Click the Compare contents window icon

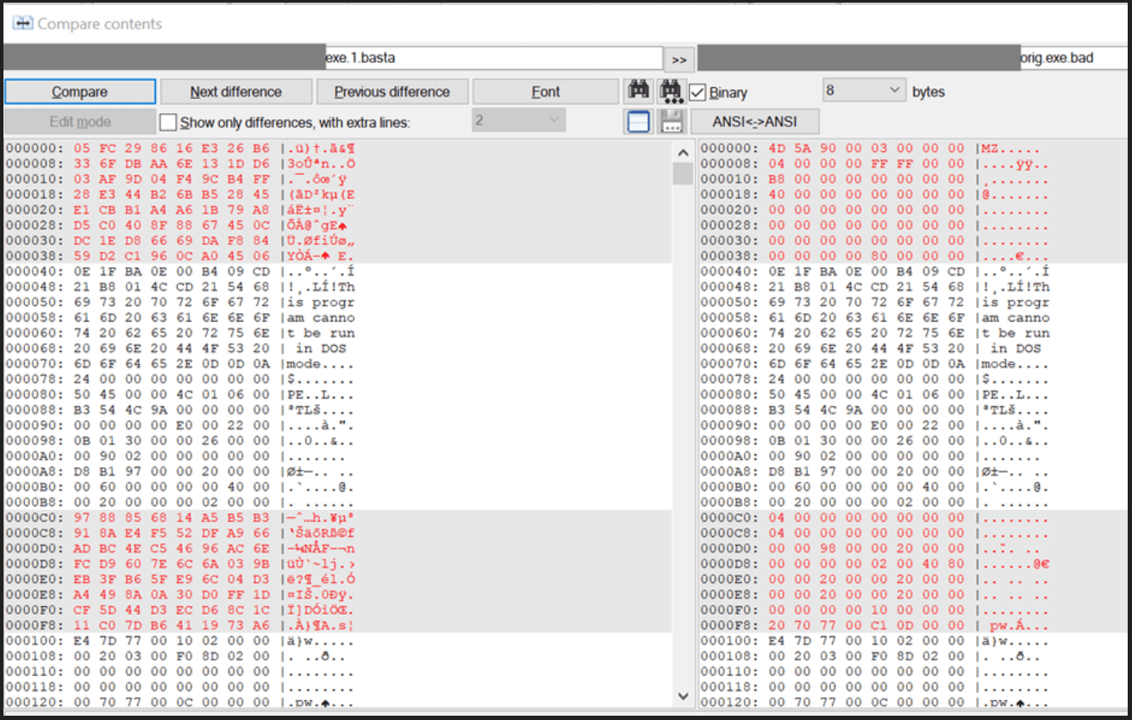click(x=22, y=23)
